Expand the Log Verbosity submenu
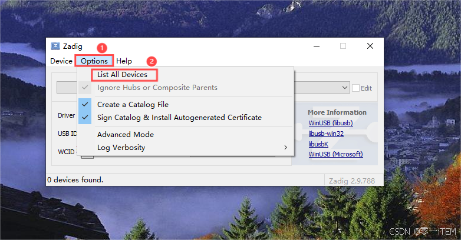The height and width of the screenshot is (240, 461). (x=186, y=148)
